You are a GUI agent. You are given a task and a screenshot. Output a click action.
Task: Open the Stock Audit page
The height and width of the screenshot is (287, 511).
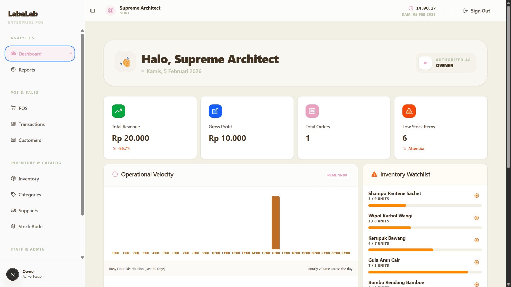pyautogui.click(x=40, y=226)
